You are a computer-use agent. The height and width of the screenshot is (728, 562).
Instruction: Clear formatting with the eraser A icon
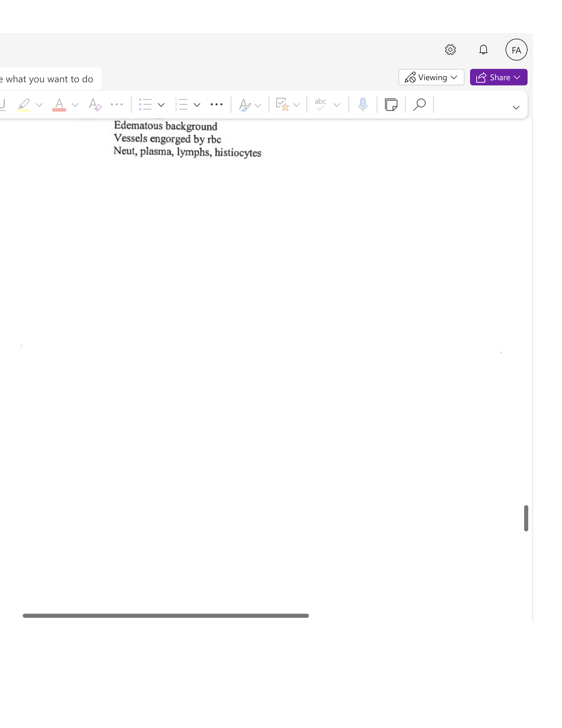click(95, 104)
